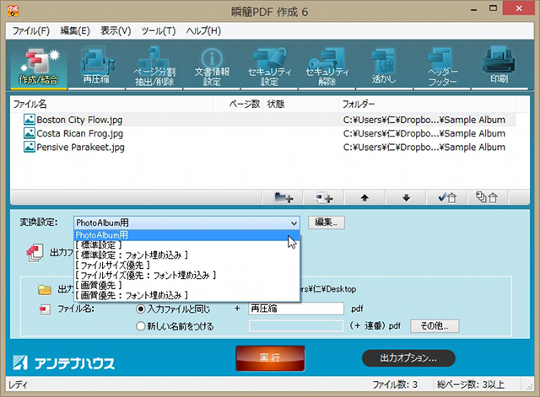Screen dimensions: 540x397
Task: Click the red 実行 execute button
Action: 270,358
